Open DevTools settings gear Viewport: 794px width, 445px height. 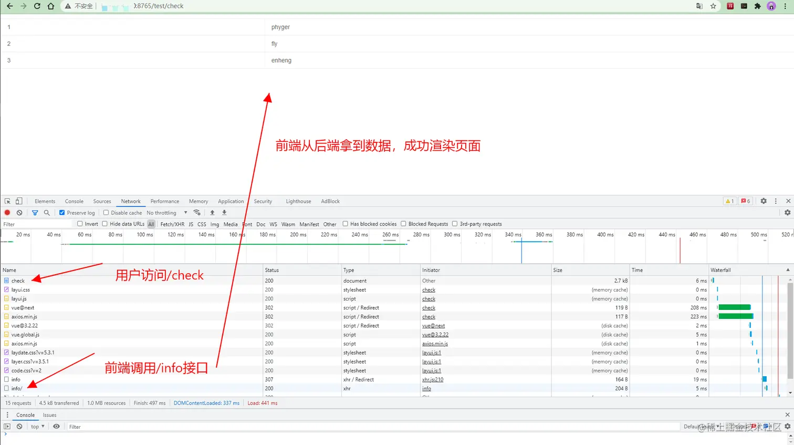764,201
